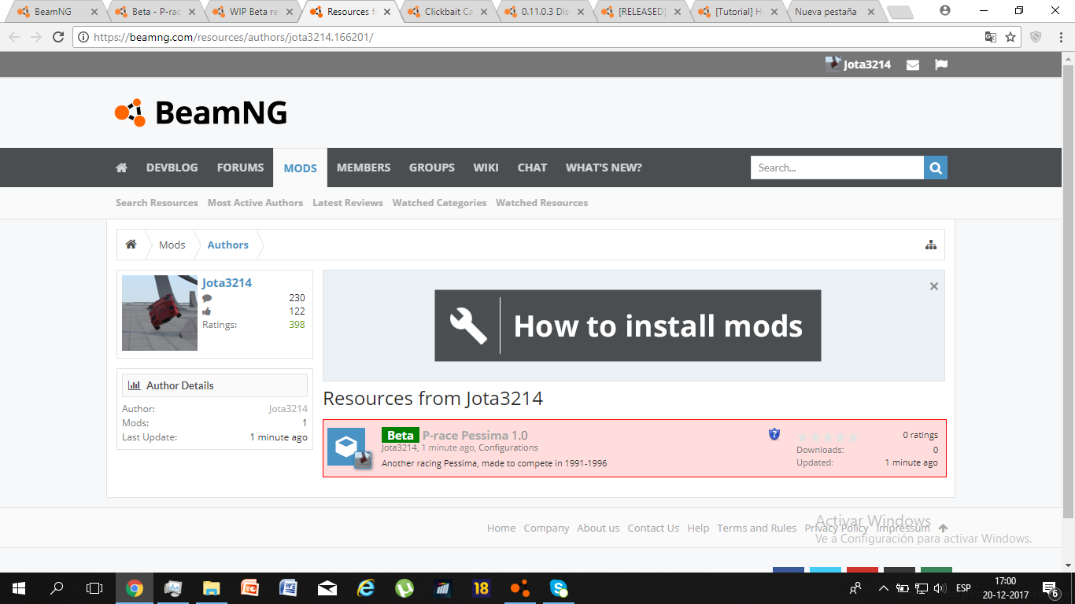Click the Mods breadcrumb
This screenshot has height=604, width=1075.
[x=172, y=245]
